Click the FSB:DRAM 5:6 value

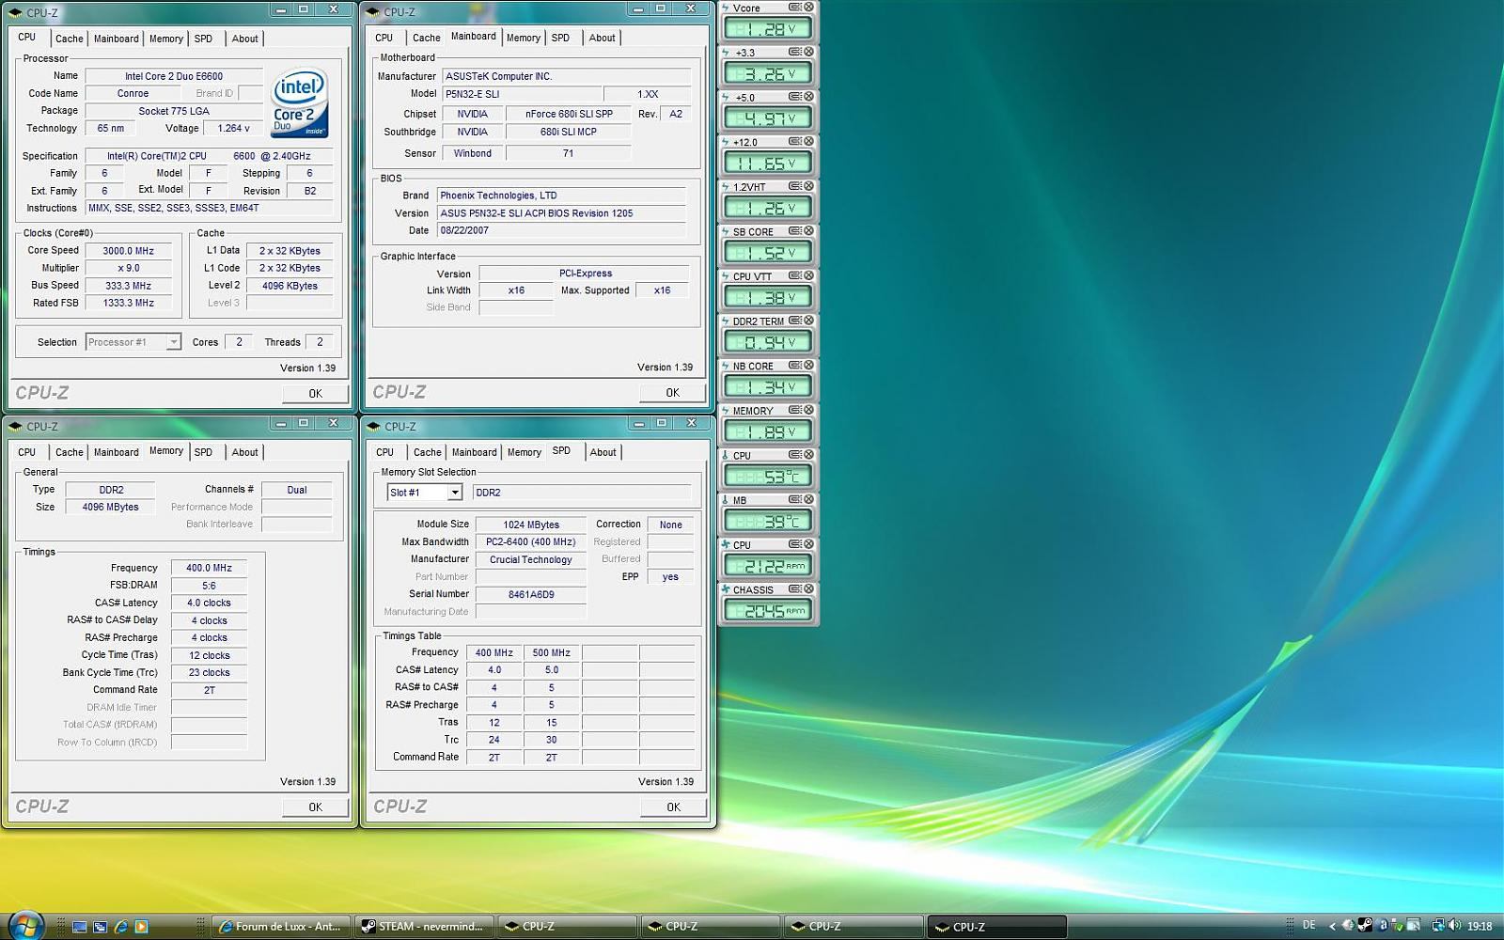[x=209, y=586]
